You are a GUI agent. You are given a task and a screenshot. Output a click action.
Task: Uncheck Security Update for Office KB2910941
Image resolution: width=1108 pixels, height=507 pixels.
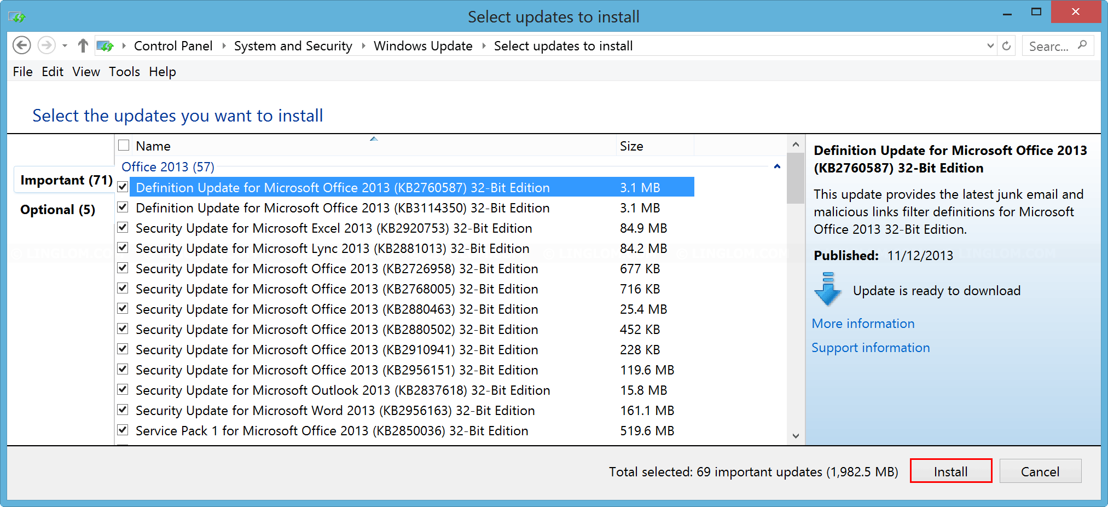pyautogui.click(x=123, y=349)
